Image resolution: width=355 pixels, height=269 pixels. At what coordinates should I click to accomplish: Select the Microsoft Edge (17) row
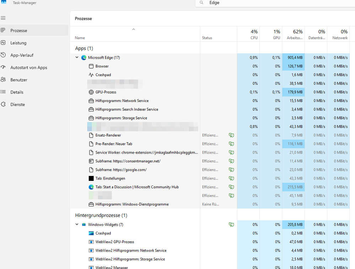click(x=210, y=58)
